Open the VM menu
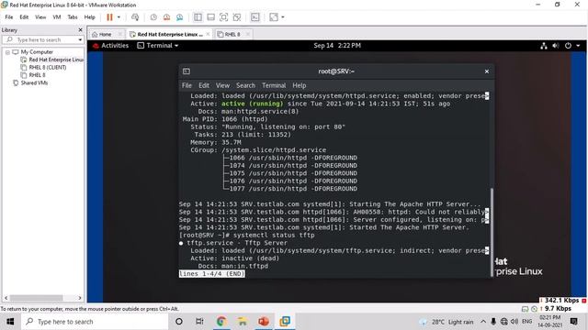 click(57, 17)
